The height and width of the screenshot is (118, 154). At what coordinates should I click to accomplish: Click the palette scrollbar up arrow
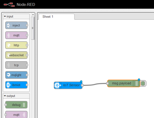pyautogui.click(x=33, y=15)
